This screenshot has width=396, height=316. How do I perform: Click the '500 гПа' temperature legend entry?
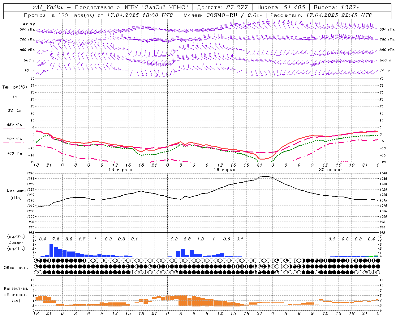coord(15,153)
